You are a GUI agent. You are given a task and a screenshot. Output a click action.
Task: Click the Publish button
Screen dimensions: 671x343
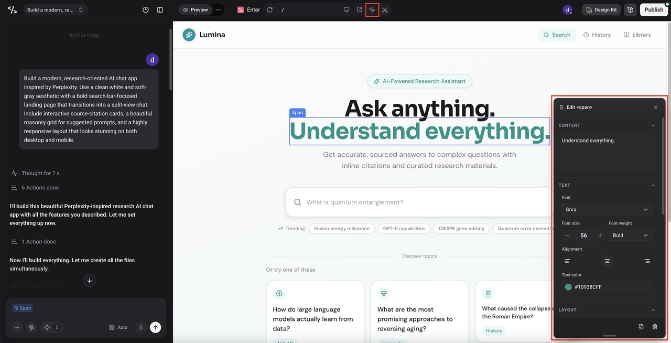pyautogui.click(x=654, y=10)
